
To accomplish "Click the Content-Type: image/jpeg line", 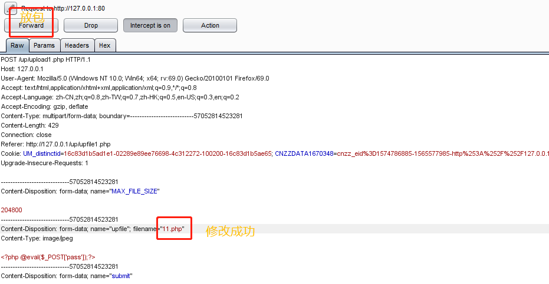I will pyautogui.click(x=37, y=238).
